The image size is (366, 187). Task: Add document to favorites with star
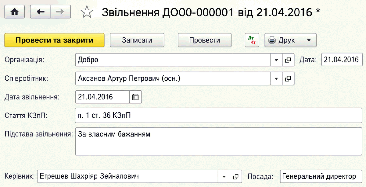click(x=87, y=12)
